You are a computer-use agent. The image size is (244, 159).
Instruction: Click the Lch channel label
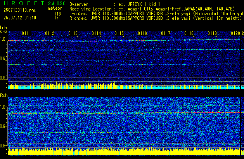tap(3, 28)
